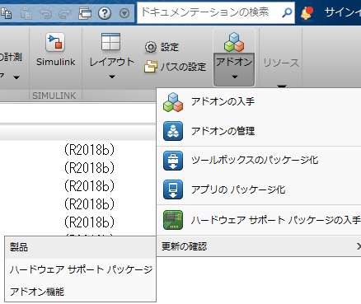This screenshot has height=304, width=361.
Task: Expand quick access toolbar options arrow
Action: [124, 13]
